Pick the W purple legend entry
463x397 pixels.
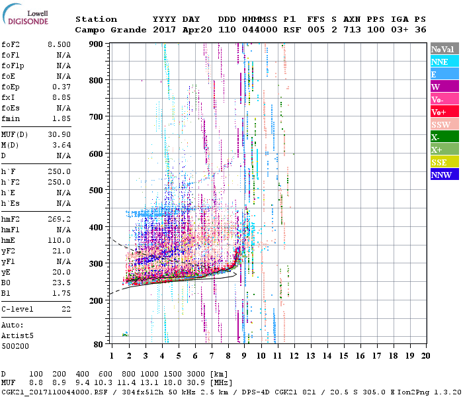pos(444,87)
